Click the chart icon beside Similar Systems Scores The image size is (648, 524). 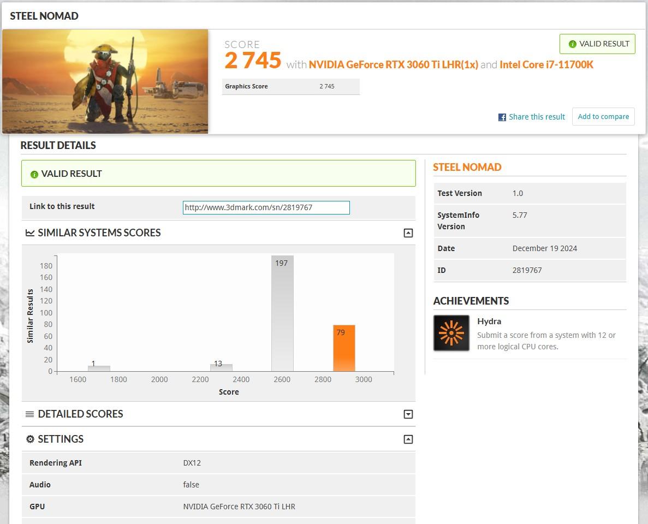point(30,233)
